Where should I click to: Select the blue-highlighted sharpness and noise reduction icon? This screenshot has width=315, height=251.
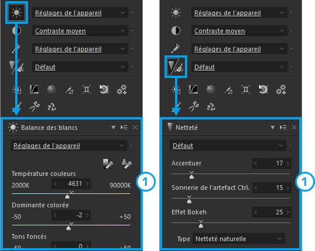176,66
